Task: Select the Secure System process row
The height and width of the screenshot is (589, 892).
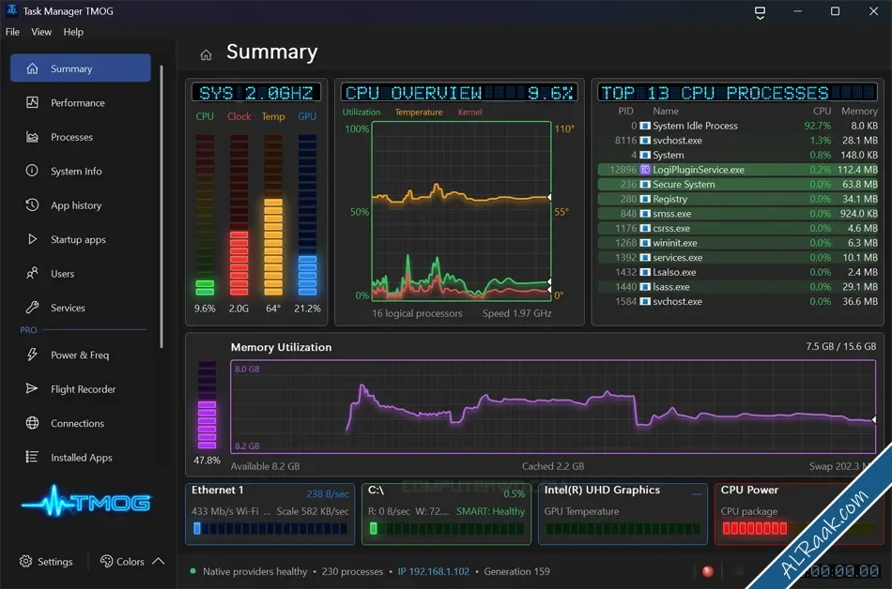Action: pyautogui.click(x=737, y=184)
